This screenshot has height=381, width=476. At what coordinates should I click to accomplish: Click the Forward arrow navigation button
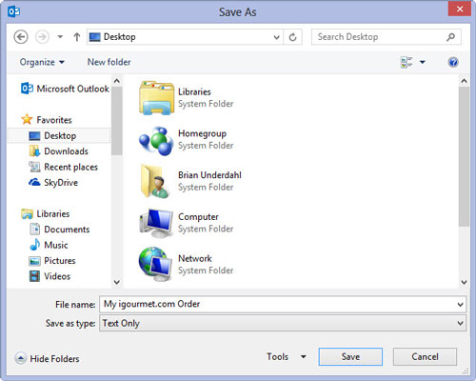(x=42, y=37)
